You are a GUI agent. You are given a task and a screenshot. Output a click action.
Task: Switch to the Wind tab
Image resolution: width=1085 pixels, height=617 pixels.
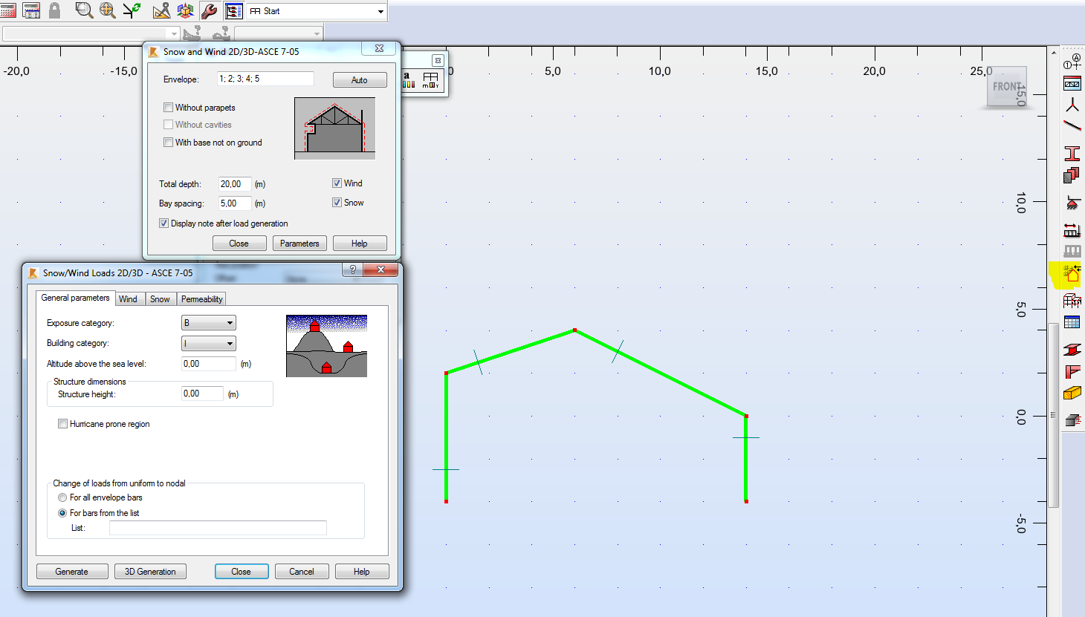coord(129,299)
